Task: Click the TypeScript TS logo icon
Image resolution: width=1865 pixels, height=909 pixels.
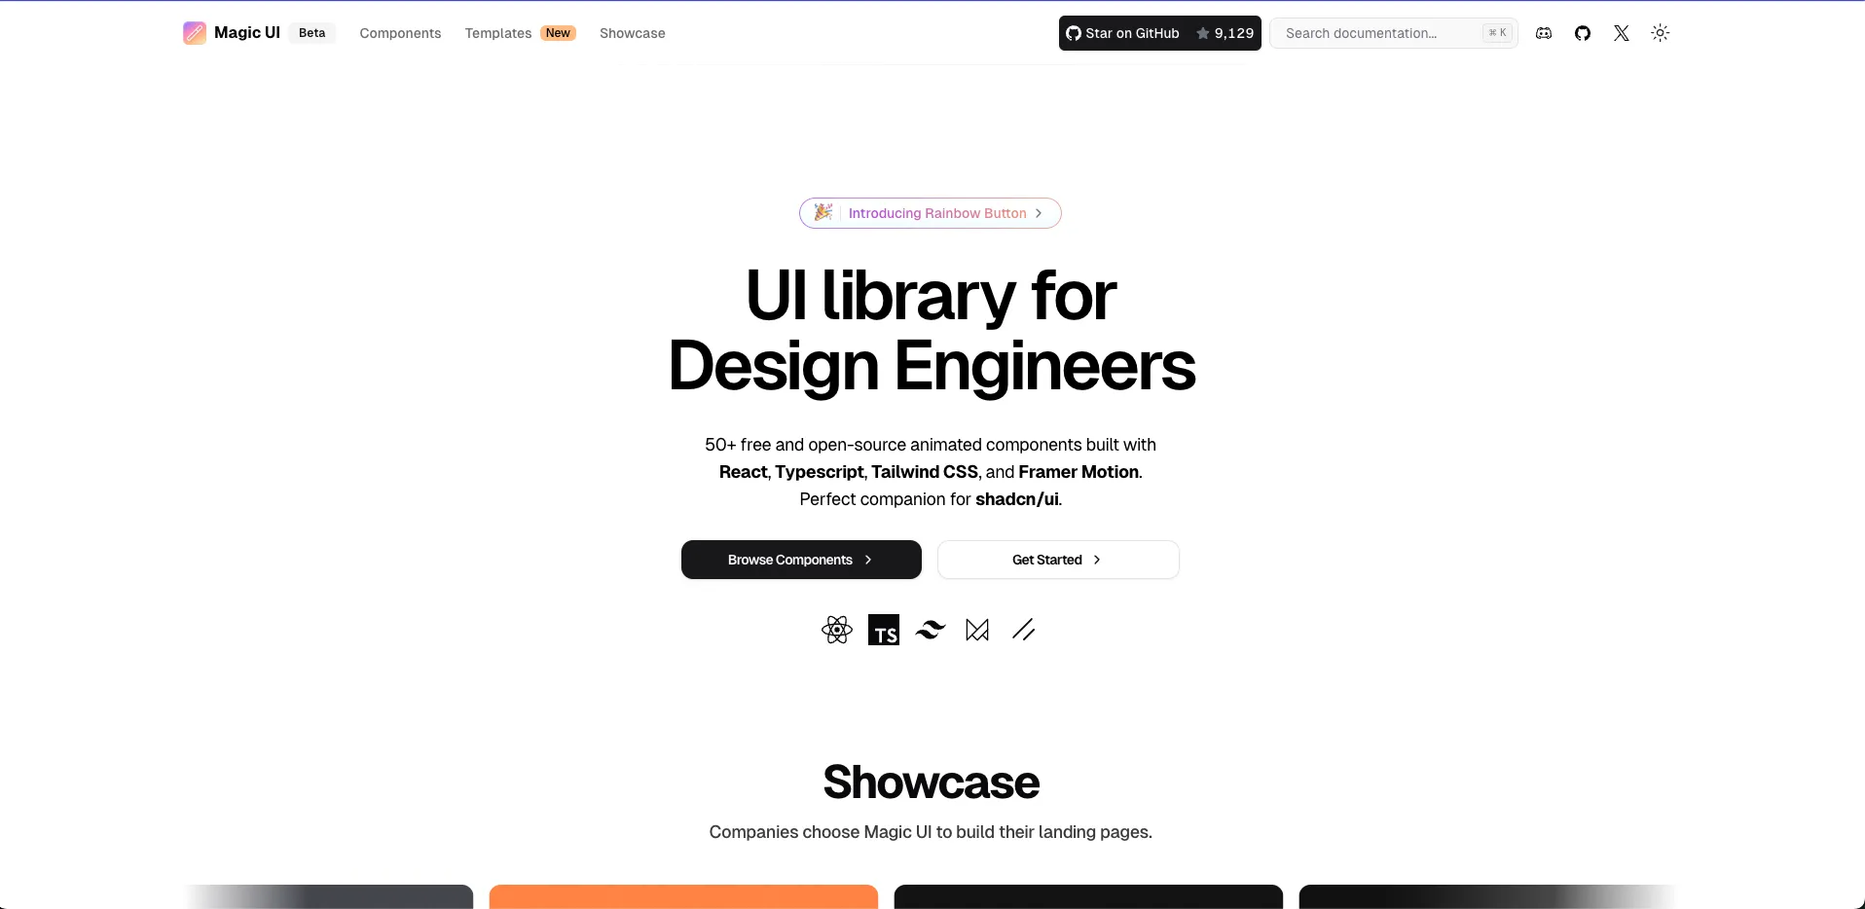Action: coord(884,630)
